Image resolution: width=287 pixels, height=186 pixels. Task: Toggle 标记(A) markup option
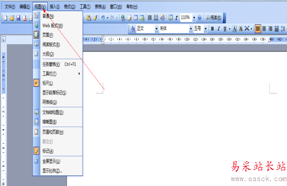pos(58,151)
